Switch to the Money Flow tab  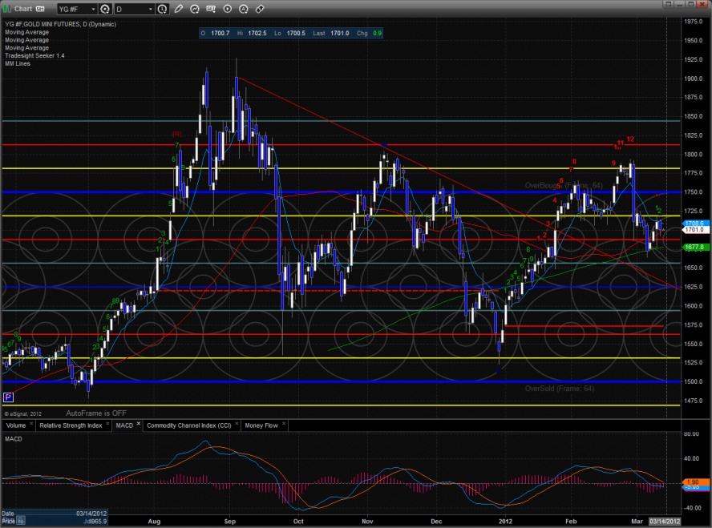click(261, 425)
